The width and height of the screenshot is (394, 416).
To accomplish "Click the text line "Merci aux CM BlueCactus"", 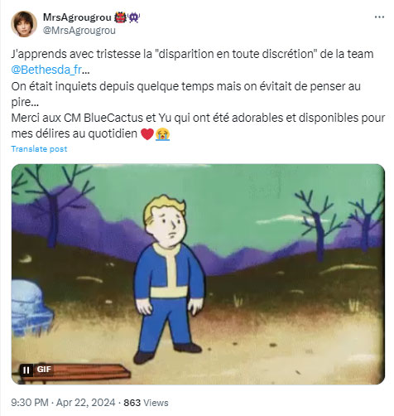I will click(198, 118).
